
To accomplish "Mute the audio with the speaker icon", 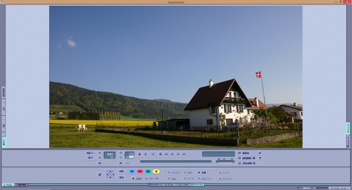I will point(121,163).
